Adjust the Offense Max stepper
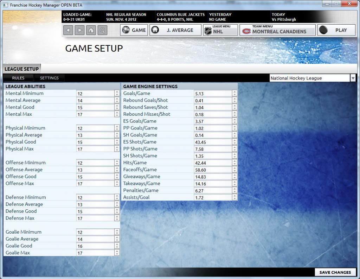The height and width of the screenshot is (279, 360). point(117,183)
